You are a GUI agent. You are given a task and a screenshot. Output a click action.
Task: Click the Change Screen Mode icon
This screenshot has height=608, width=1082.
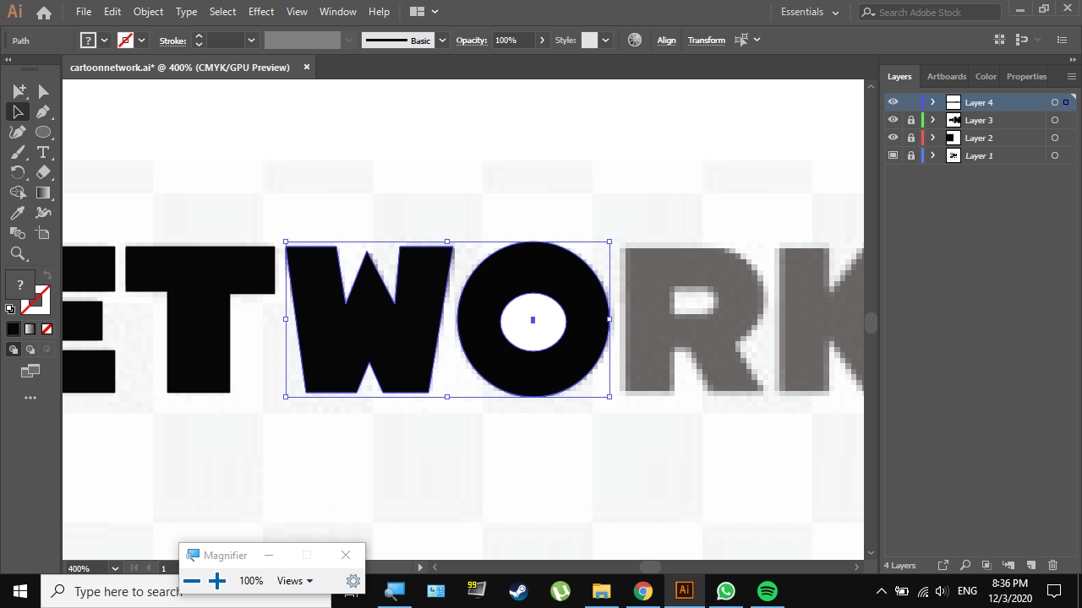[x=30, y=371]
